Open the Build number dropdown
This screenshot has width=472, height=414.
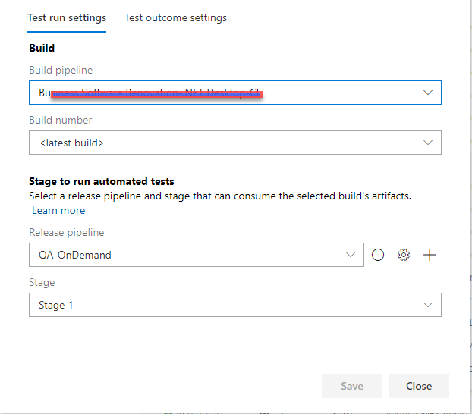click(235, 143)
